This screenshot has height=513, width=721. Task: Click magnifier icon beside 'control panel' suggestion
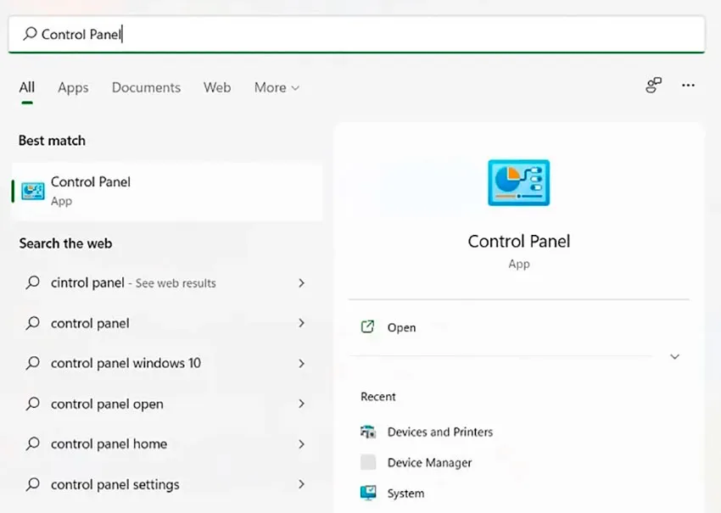pos(32,323)
